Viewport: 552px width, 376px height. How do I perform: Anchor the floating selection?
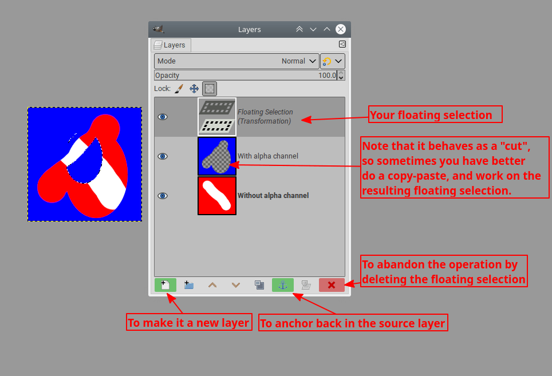coord(282,284)
